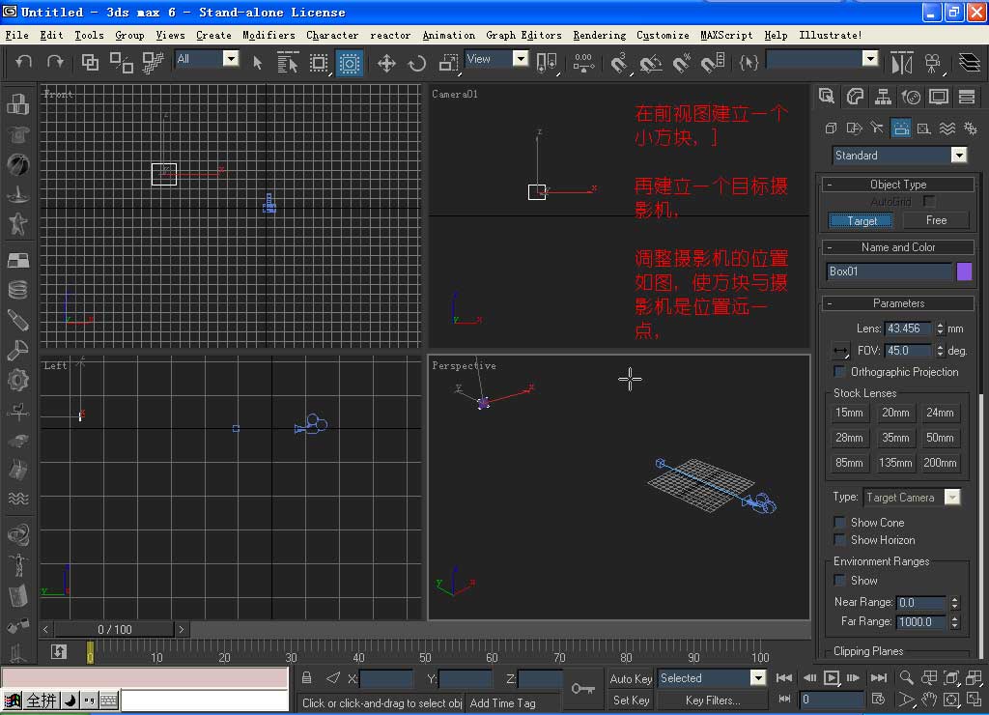Click the Undo arrow icon

point(23,62)
